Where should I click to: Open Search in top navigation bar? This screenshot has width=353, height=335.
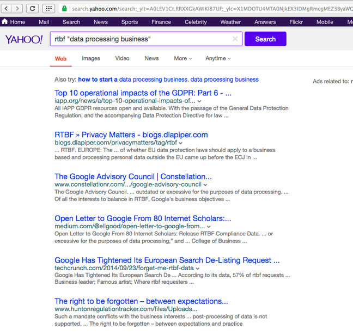pyautogui.click(x=71, y=22)
